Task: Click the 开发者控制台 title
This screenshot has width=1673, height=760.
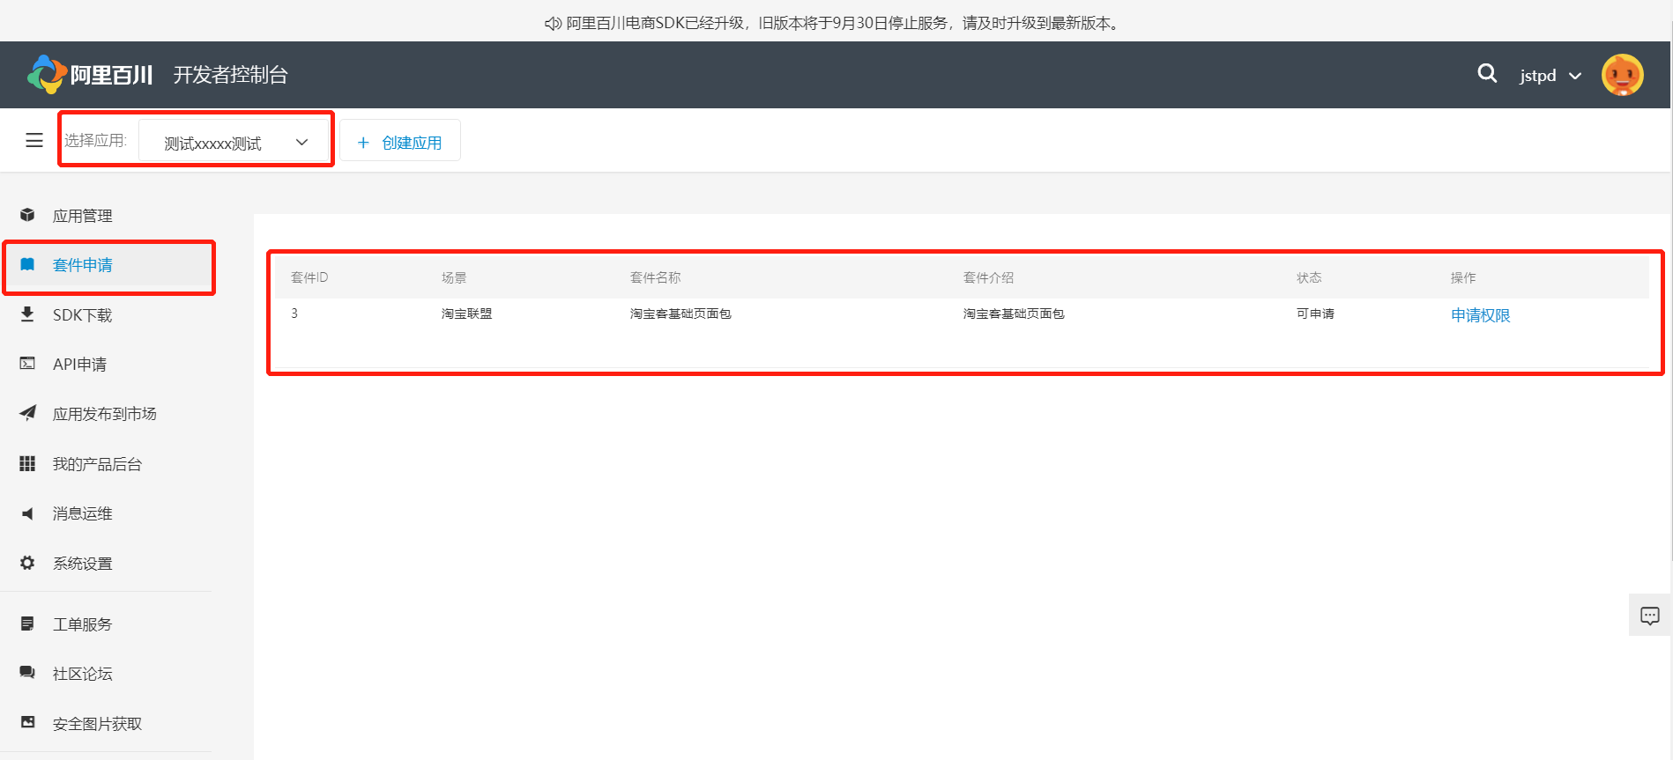Action: coord(231,75)
